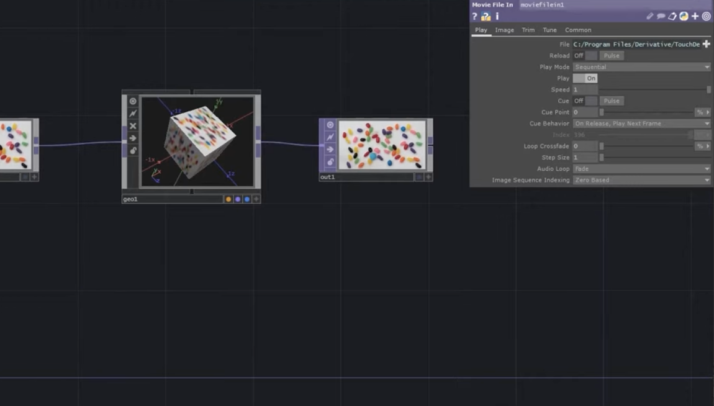Open the Play Mode Sequential dropdown
Image resolution: width=714 pixels, height=406 pixels.
643,66
